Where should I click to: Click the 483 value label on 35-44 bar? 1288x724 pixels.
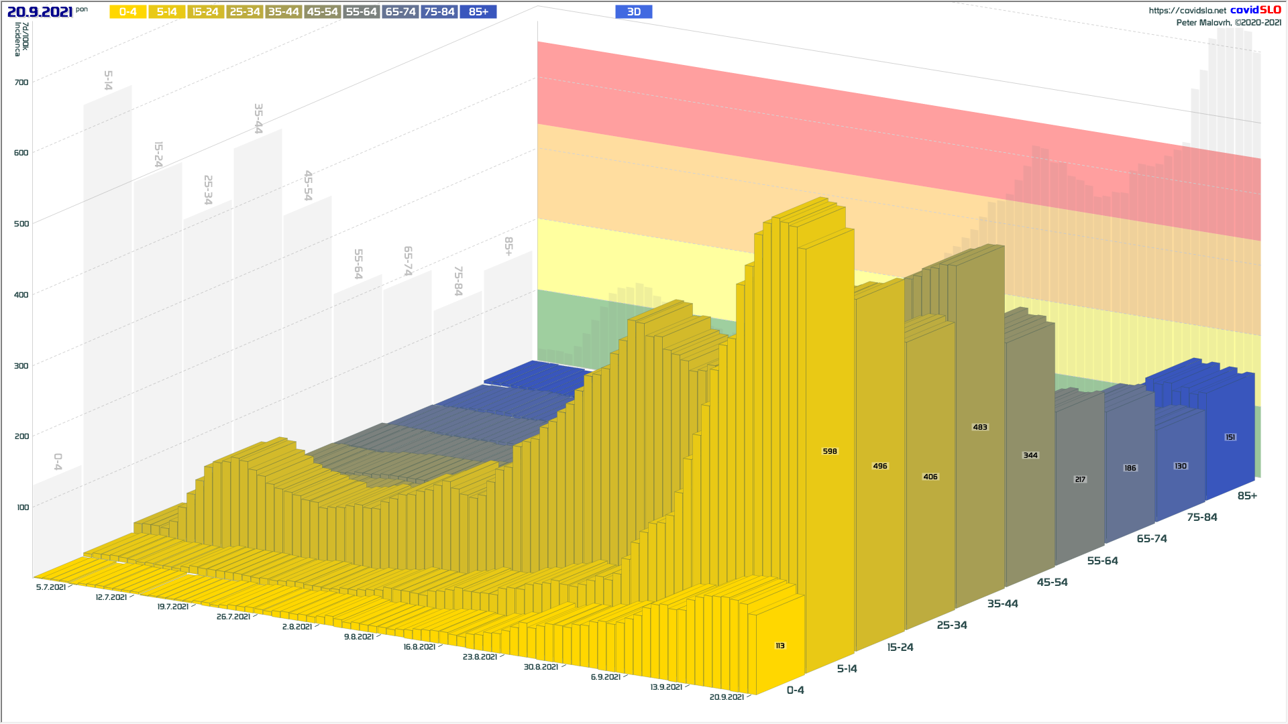tap(979, 427)
